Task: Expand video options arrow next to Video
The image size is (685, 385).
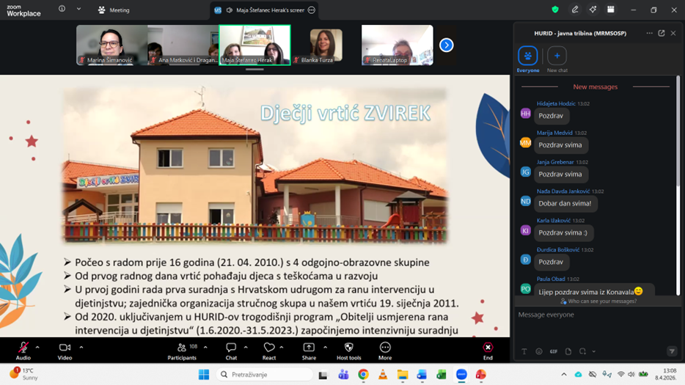Action: [81, 348]
